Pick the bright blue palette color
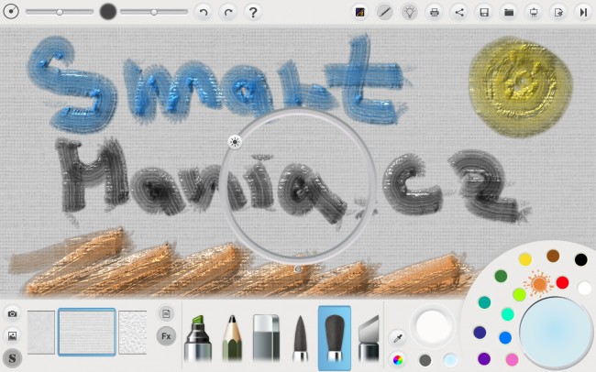Viewport: 596px width, 372px height. 505,337
